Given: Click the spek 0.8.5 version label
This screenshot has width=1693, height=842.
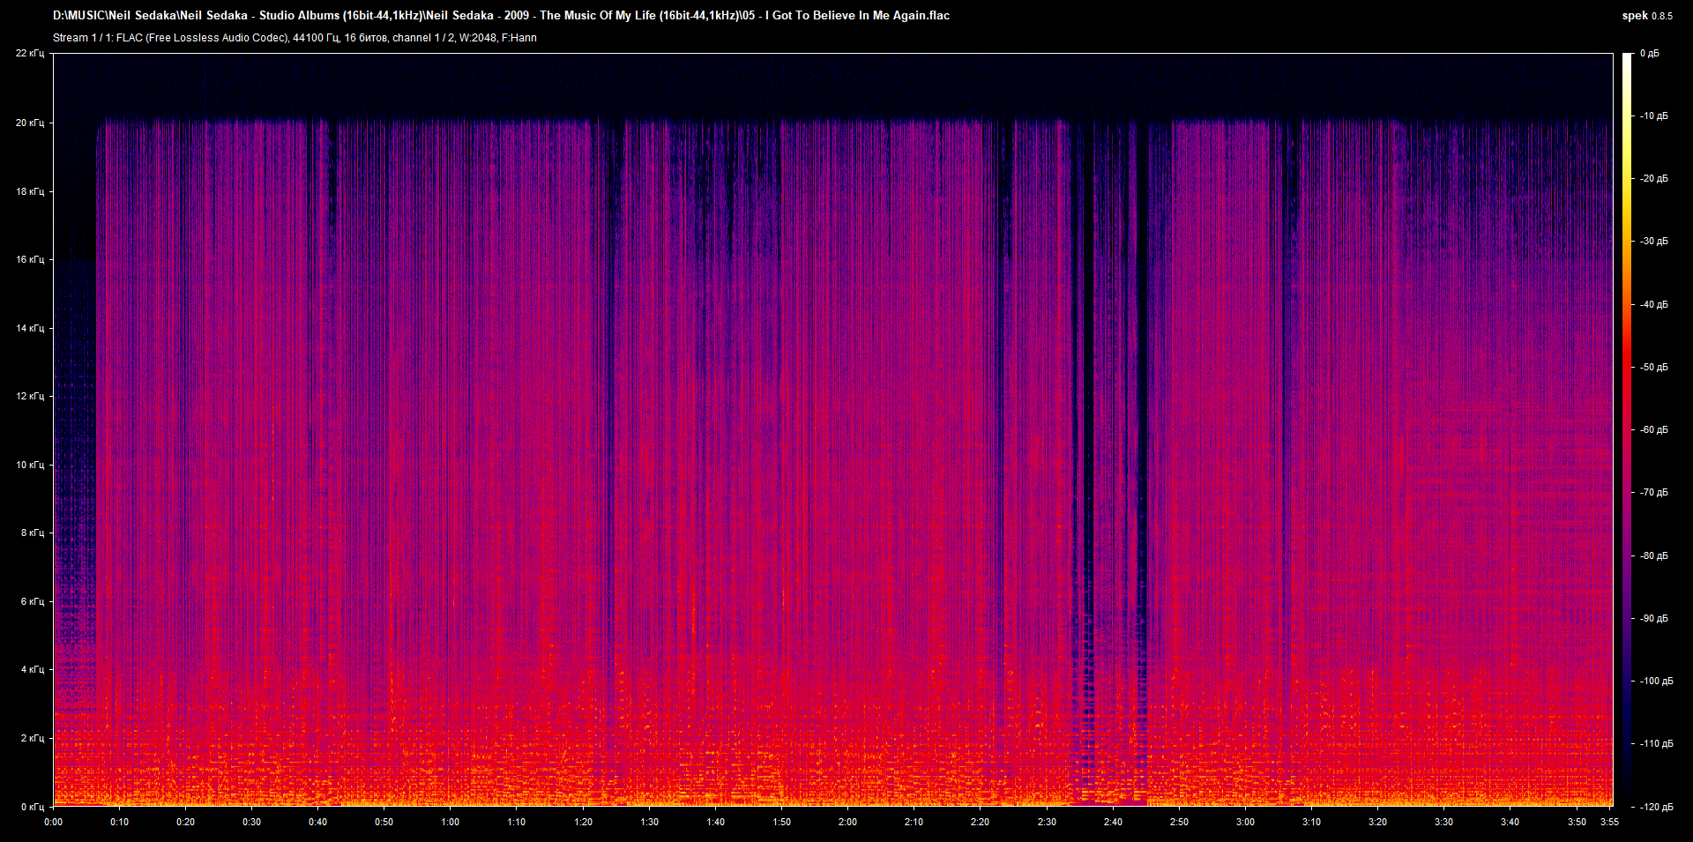Looking at the screenshot, I should click(1646, 16).
